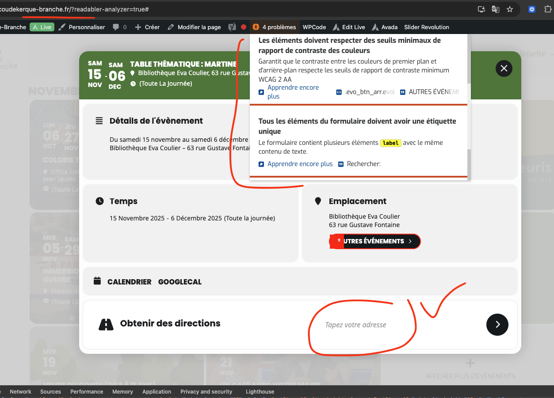Open the Créer dropdown in admin bar
Viewport: 554px width, 398px height.
[x=147, y=27]
